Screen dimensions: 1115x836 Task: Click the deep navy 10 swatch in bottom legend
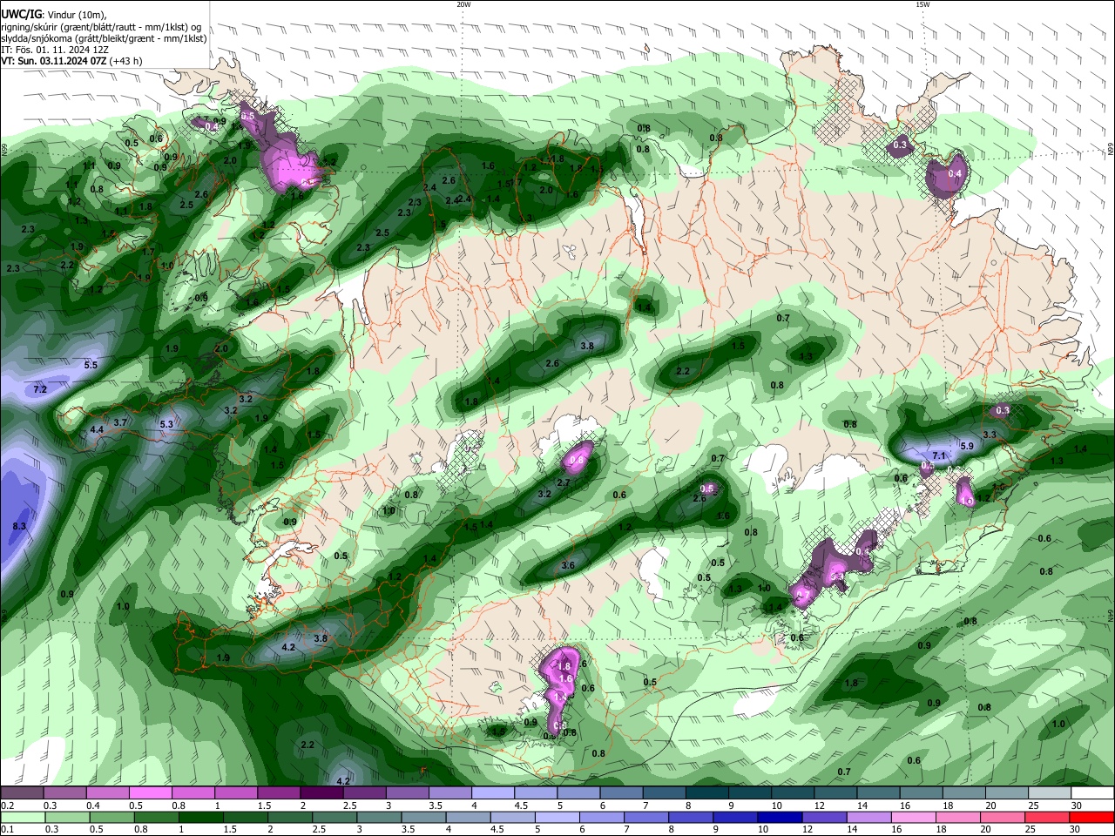pos(779,817)
